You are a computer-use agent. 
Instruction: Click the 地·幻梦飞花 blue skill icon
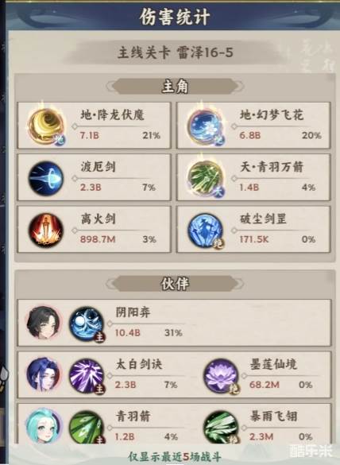click(x=205, y=126)
